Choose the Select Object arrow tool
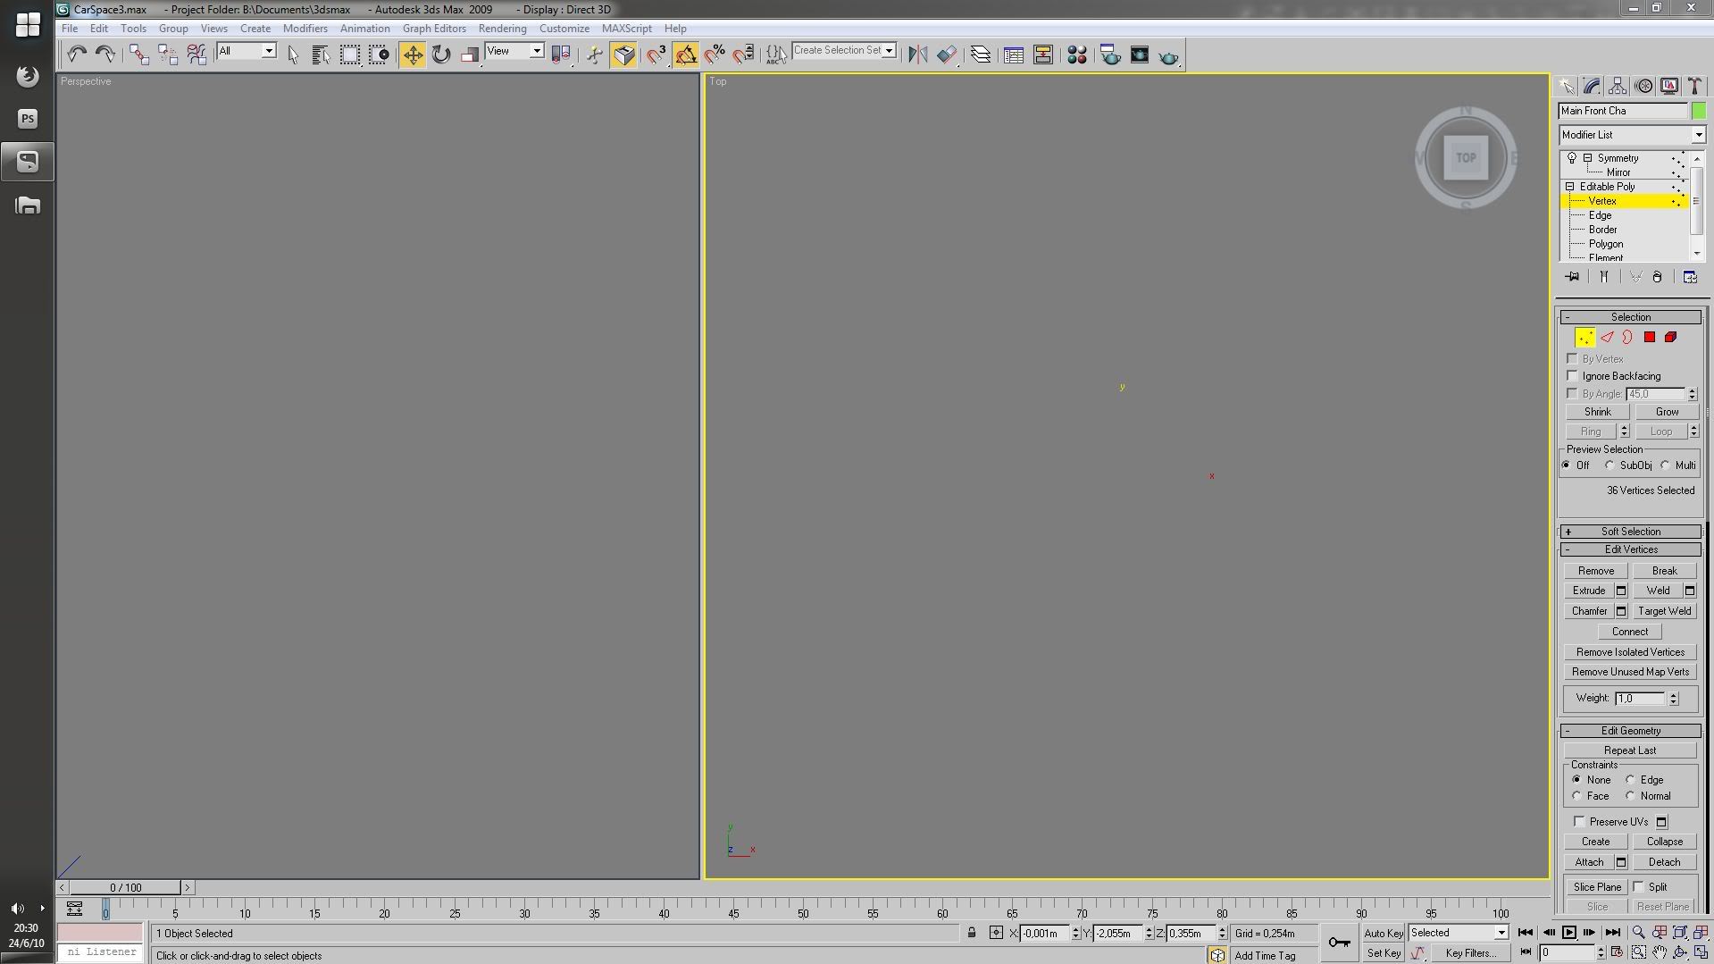Screen dimensions: 1714x964 point(293,54)
